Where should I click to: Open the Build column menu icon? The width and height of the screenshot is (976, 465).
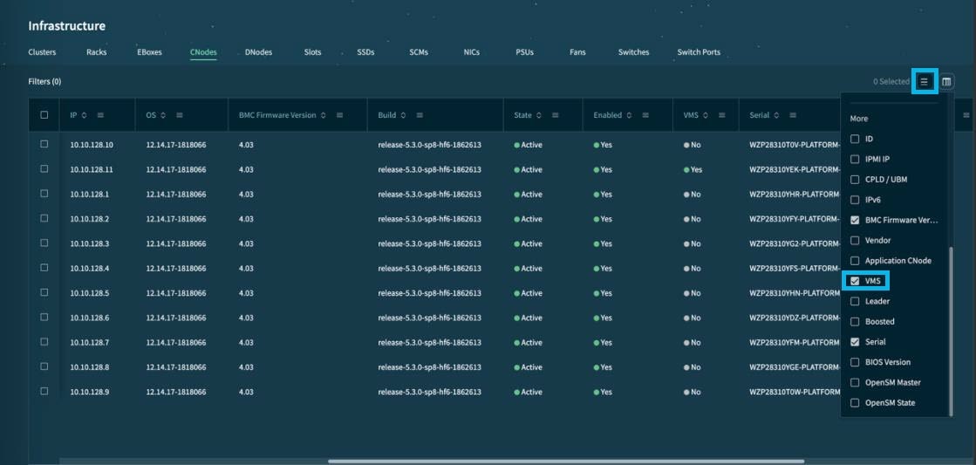420,115
